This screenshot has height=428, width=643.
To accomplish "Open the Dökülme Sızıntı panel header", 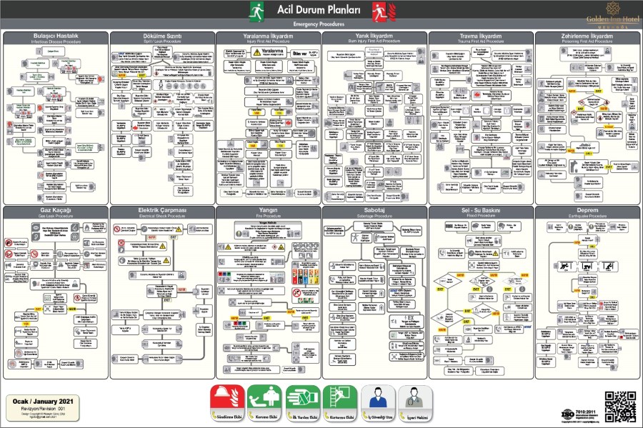I will (x=161, y=37).
